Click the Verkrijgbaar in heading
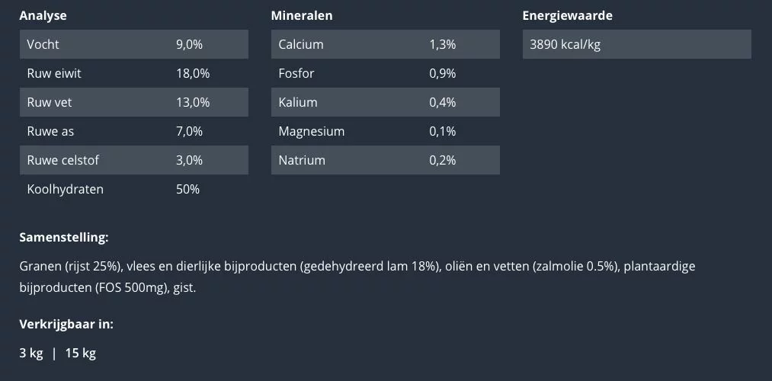This screenshot has height=381, width=772. coord(66,324)
